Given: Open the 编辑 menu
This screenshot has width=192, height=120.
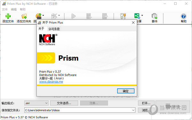Looking at the screenshot, I should [14, 9].
